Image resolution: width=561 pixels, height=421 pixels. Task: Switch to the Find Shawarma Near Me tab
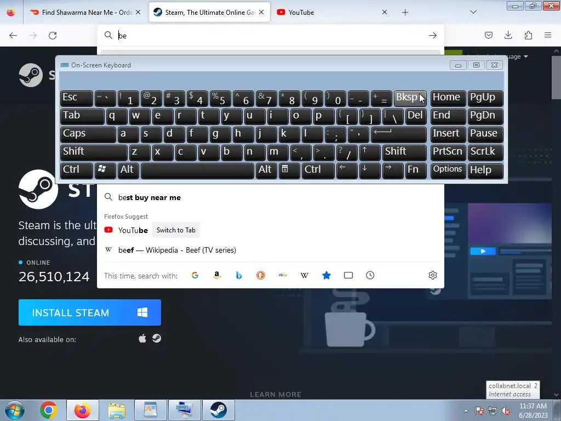click(85, 12)
